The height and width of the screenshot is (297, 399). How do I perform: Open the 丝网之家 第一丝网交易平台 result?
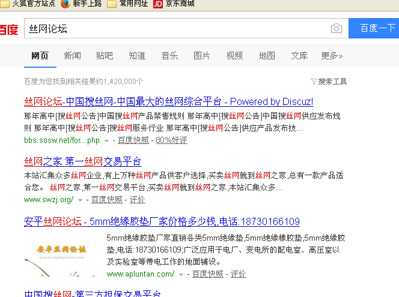[83, 161]
